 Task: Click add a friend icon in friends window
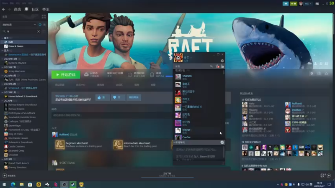coord(222,66)
